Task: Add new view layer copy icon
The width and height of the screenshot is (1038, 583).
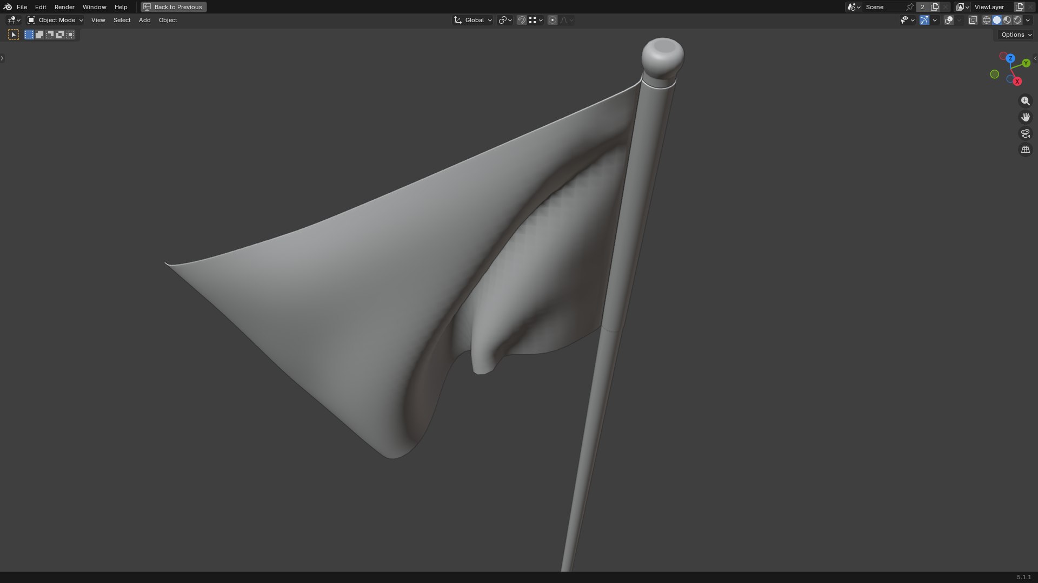Action: pyautogui.click(x=1020, y=7)
